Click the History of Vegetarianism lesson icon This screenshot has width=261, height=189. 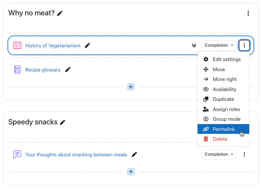tap(17, 46)
